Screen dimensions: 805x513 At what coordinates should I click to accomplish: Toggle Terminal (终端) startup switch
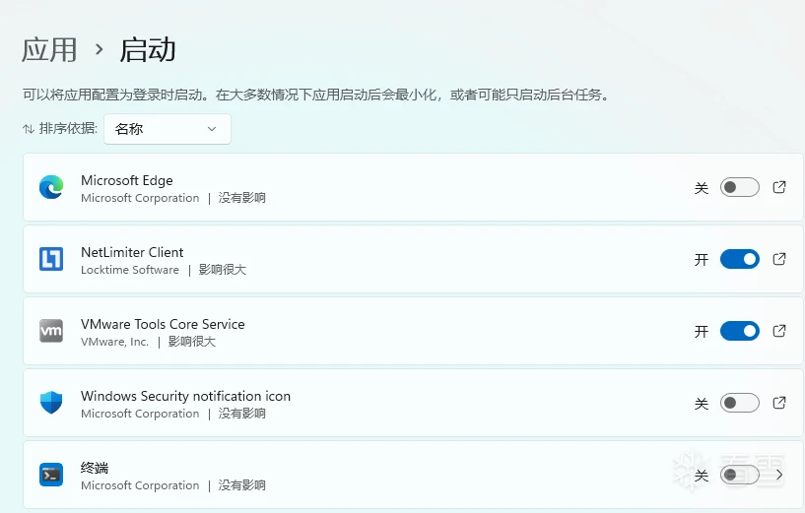coord(739,475)
